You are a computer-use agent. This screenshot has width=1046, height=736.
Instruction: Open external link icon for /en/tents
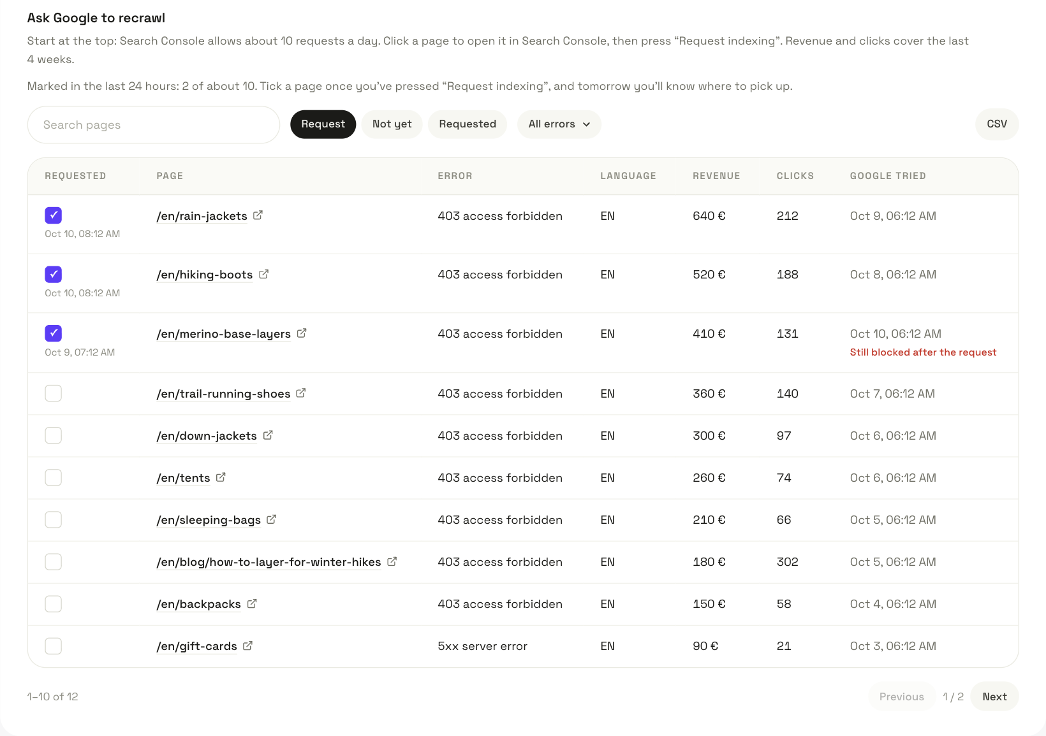click(x=221, y=477)
